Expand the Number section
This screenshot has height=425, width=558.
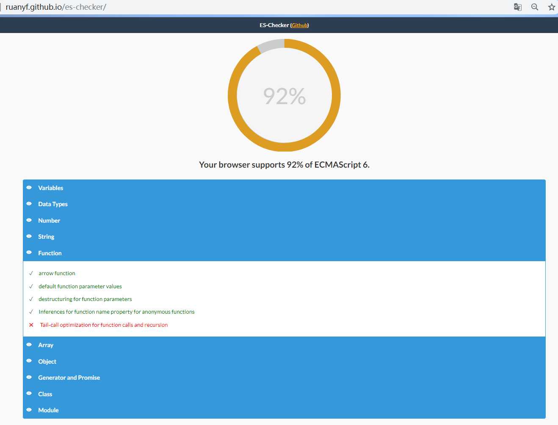[284, 221]
